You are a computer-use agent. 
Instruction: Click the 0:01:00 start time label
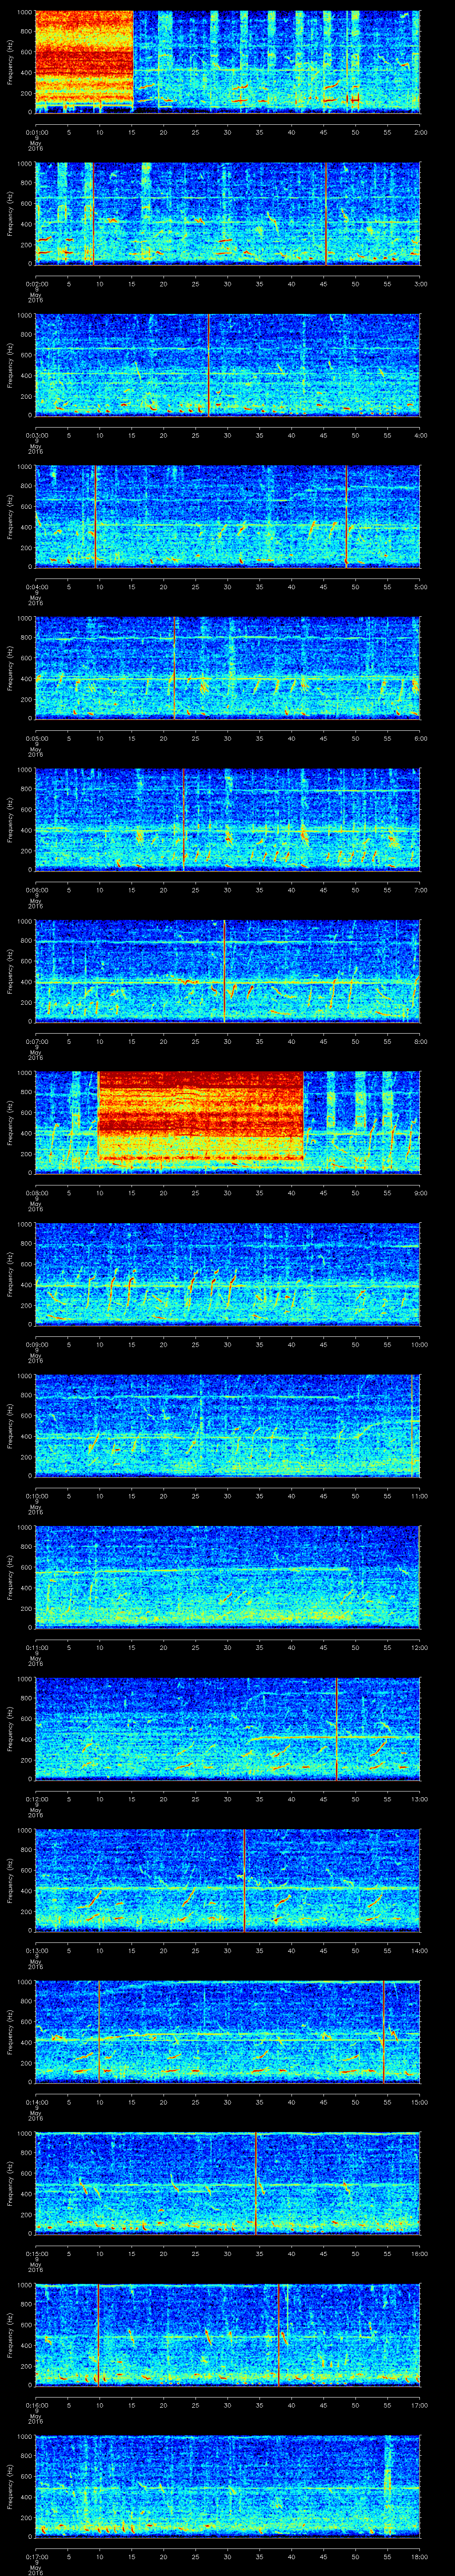click(36, 132)
